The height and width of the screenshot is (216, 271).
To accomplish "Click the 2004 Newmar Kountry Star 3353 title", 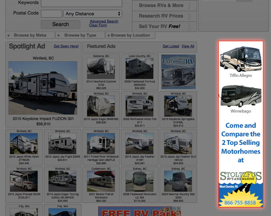I will (x=178, y=196).
